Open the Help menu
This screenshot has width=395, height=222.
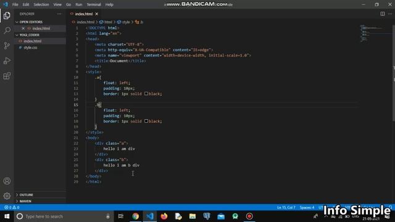pyautogui.click(x=109, y=4)
